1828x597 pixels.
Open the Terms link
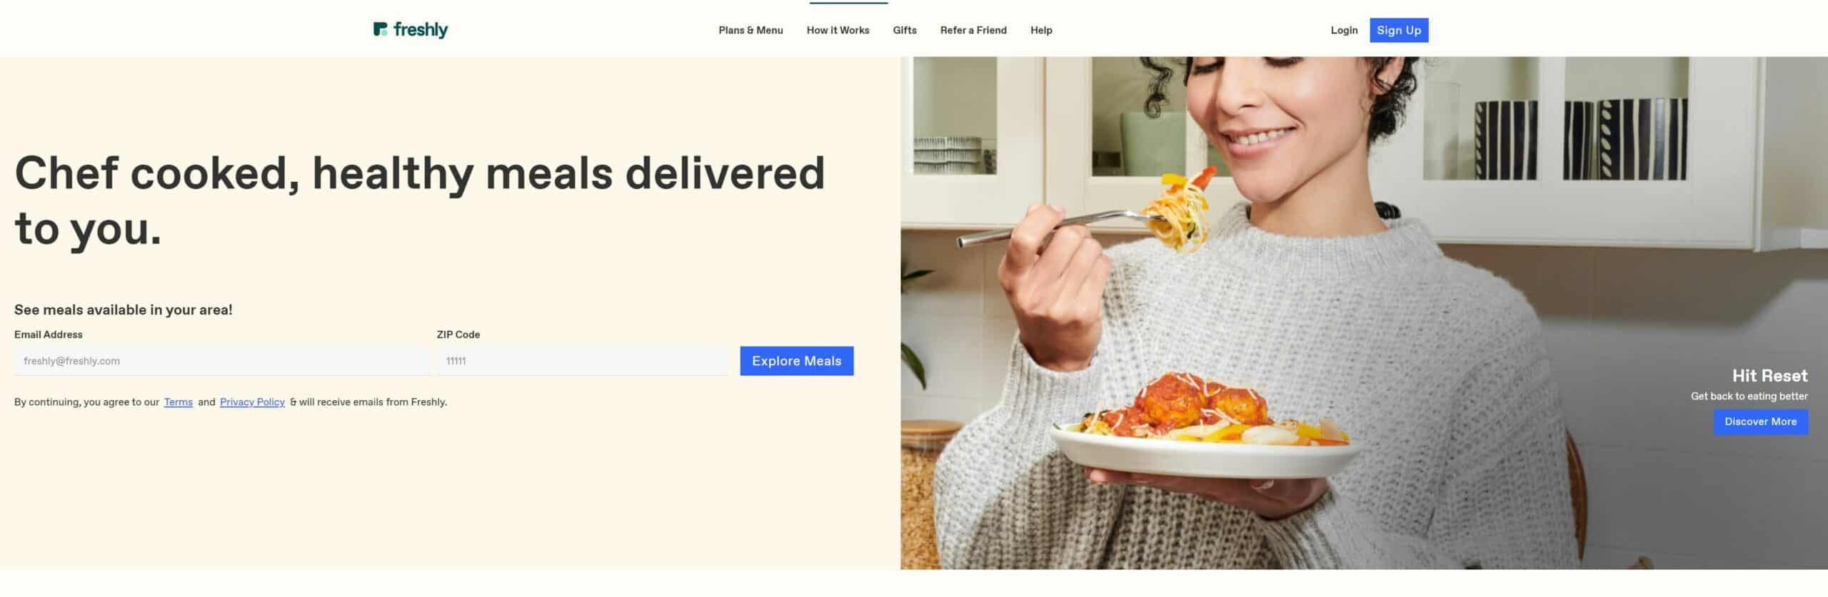click(x=179, y=402)
